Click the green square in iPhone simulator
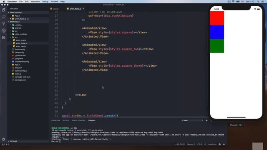 click(217, 46)
